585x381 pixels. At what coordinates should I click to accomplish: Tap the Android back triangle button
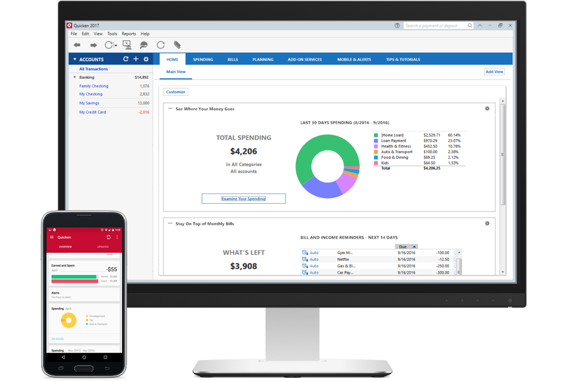pos(63,357)
